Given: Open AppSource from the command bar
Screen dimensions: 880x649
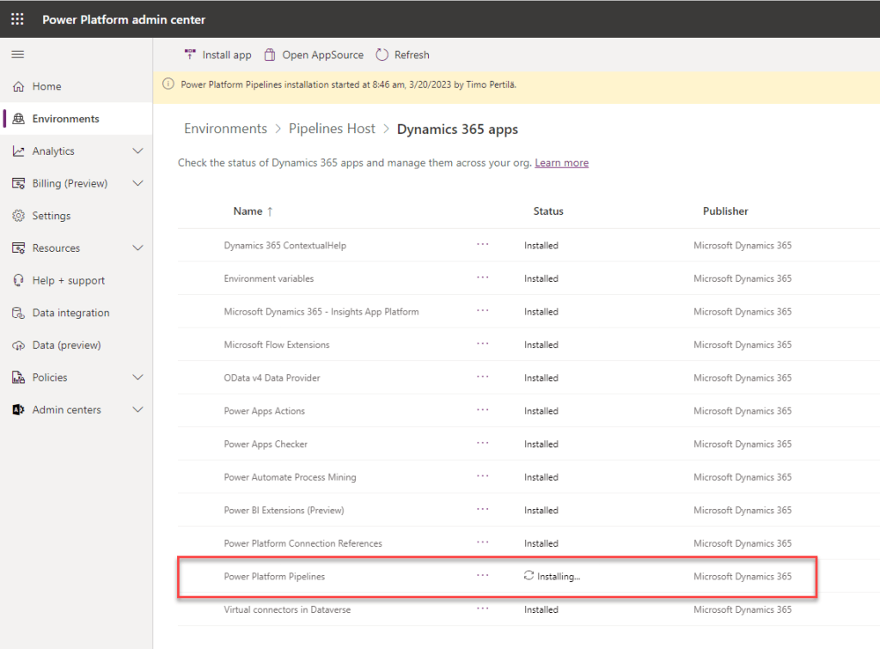Looking at the screenshot, I should [314, 55].
